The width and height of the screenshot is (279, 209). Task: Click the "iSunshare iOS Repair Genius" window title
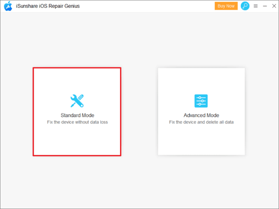pyautogui.click(x=48, y=6)
